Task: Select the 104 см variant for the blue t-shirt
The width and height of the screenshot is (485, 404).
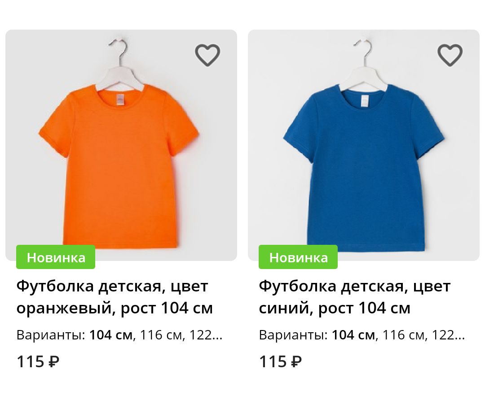Action: click(353, 335)
